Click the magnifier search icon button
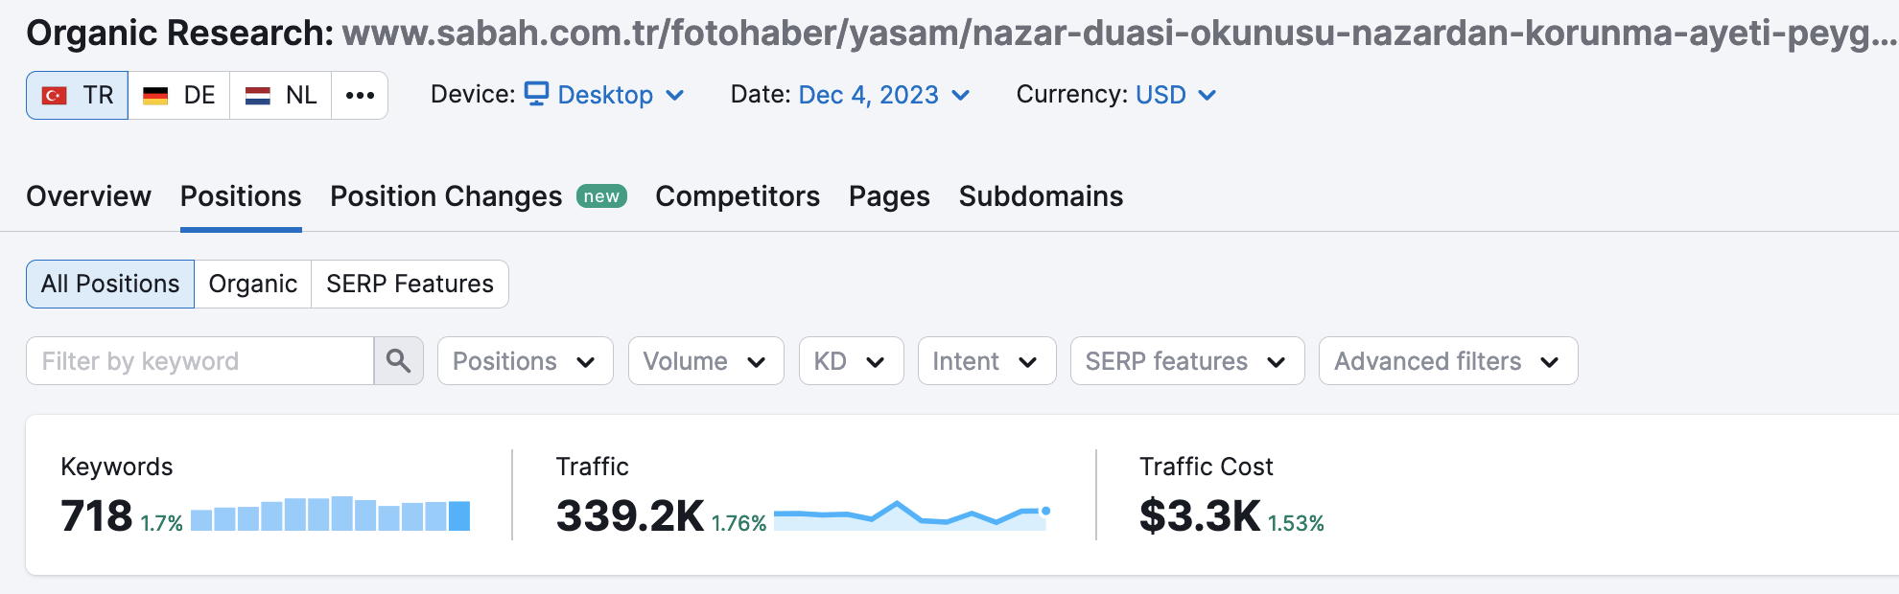1899x594 pixels. [398, 361]
